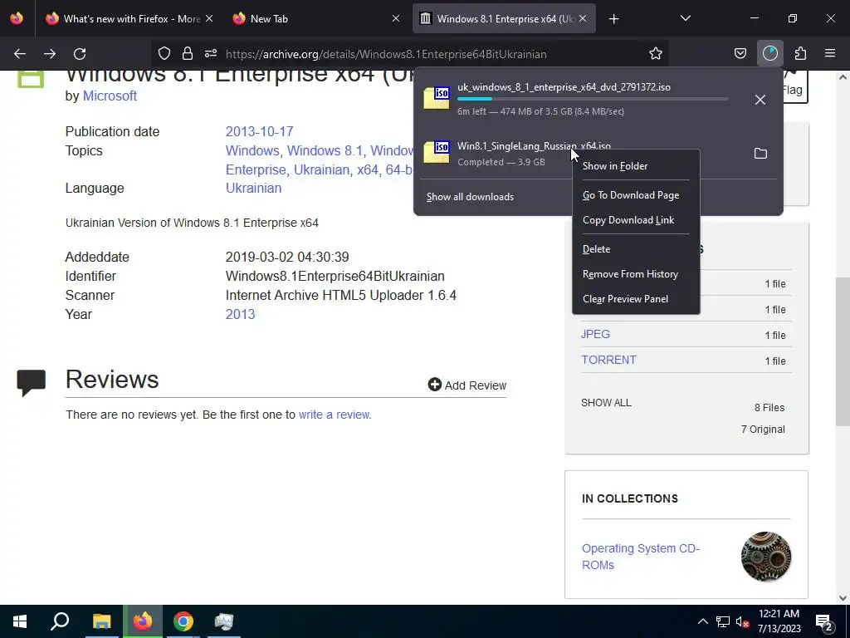Open Show all downloads
Screen dimensions: 850x638
click(x=470, y=197)
